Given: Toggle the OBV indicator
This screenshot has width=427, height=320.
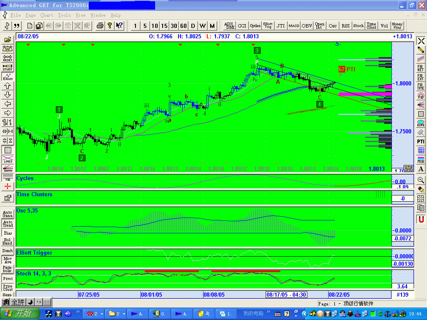Looking at the screenshot, I should point(306,26).
